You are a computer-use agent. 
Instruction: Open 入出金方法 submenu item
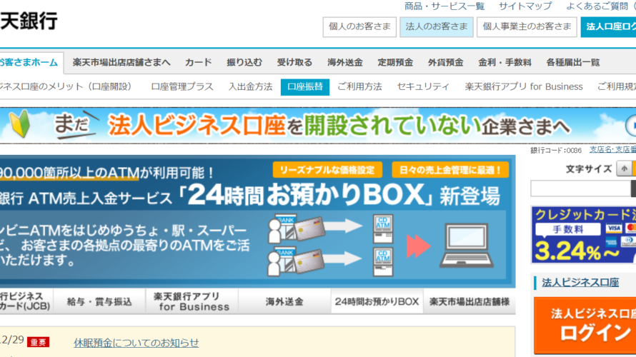pos(250,86)
